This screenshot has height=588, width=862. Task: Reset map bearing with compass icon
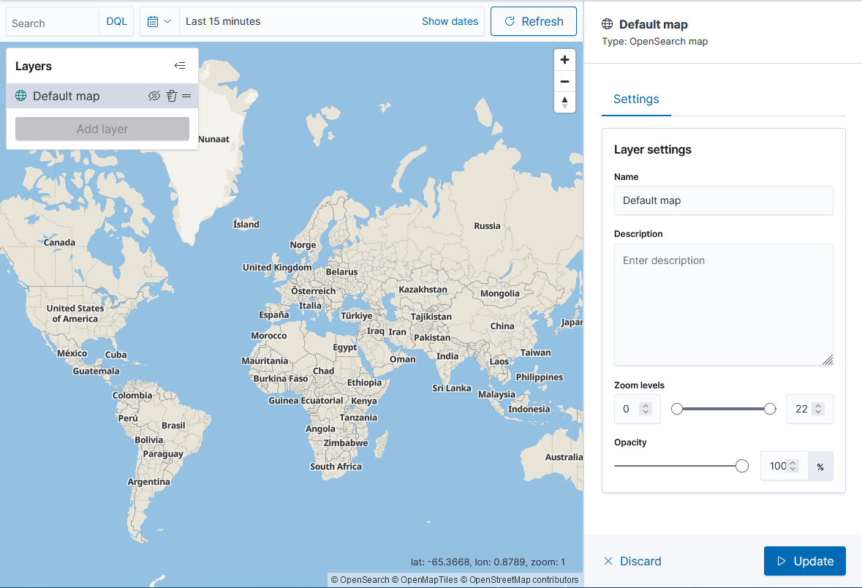(564, 102)
